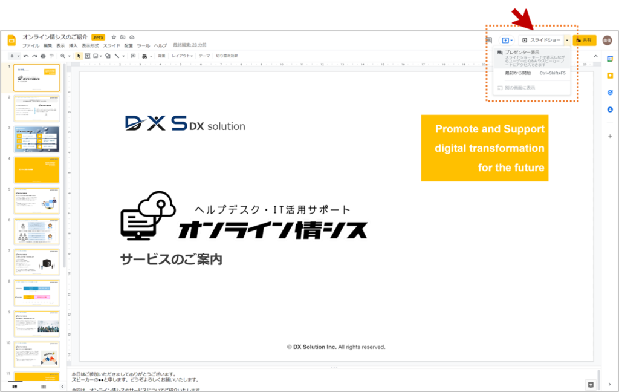Undo the last action
Viewport: 619px width, 392px height.
[26, 56]
